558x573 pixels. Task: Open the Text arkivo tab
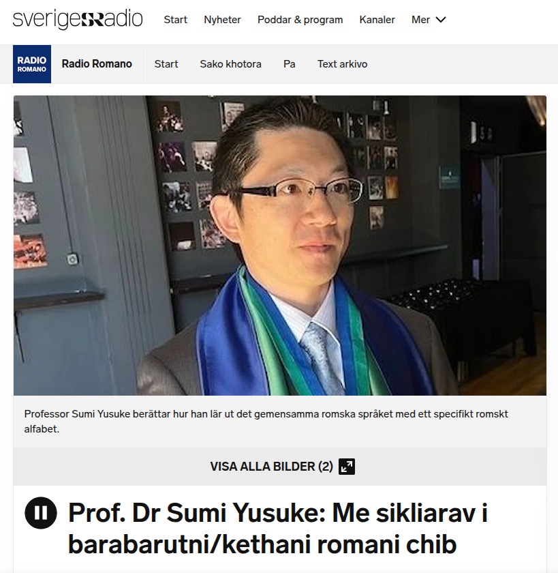pos(342,64)
